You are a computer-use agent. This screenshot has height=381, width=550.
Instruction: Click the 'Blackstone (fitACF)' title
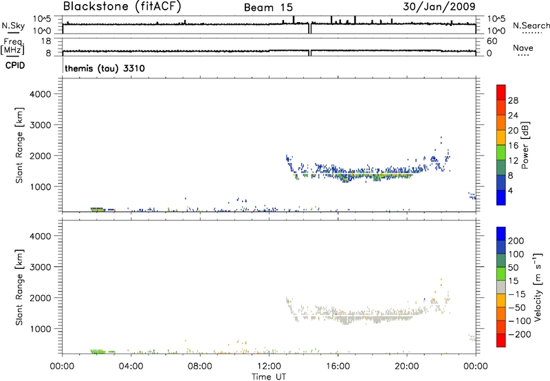(x=122, y=7)
